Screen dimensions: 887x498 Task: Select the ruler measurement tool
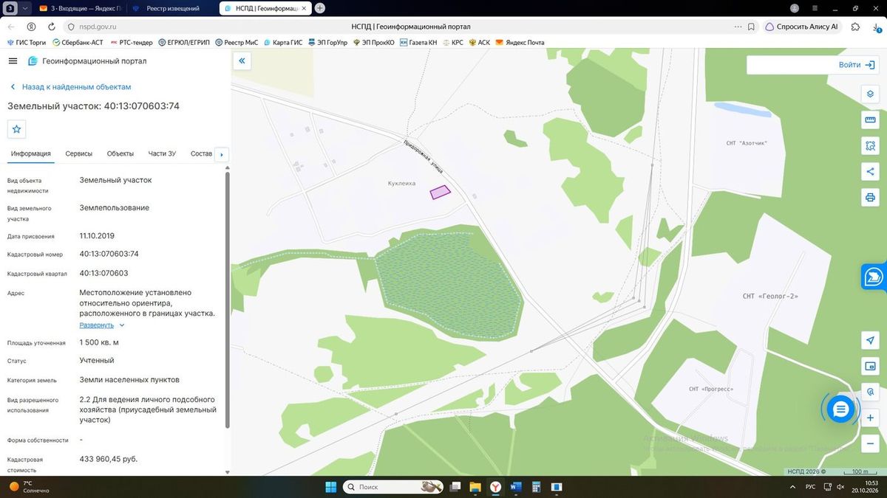point(870,120)
